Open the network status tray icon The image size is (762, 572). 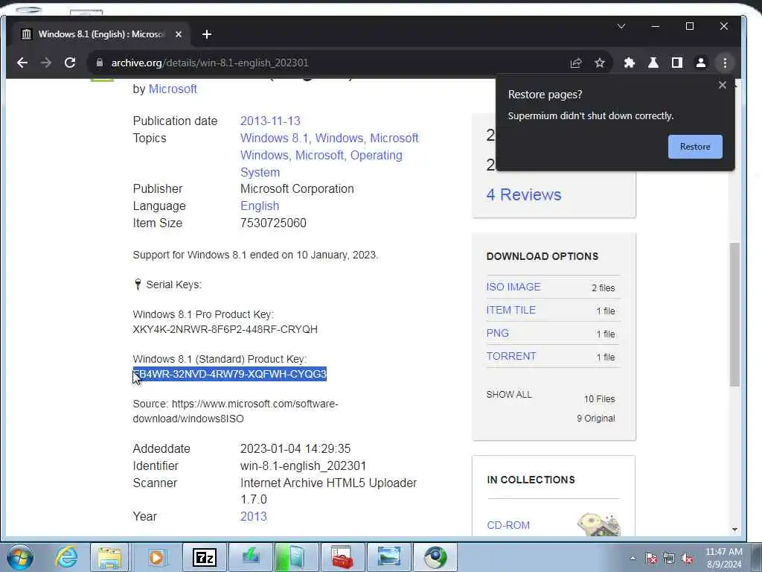[669, 558]
